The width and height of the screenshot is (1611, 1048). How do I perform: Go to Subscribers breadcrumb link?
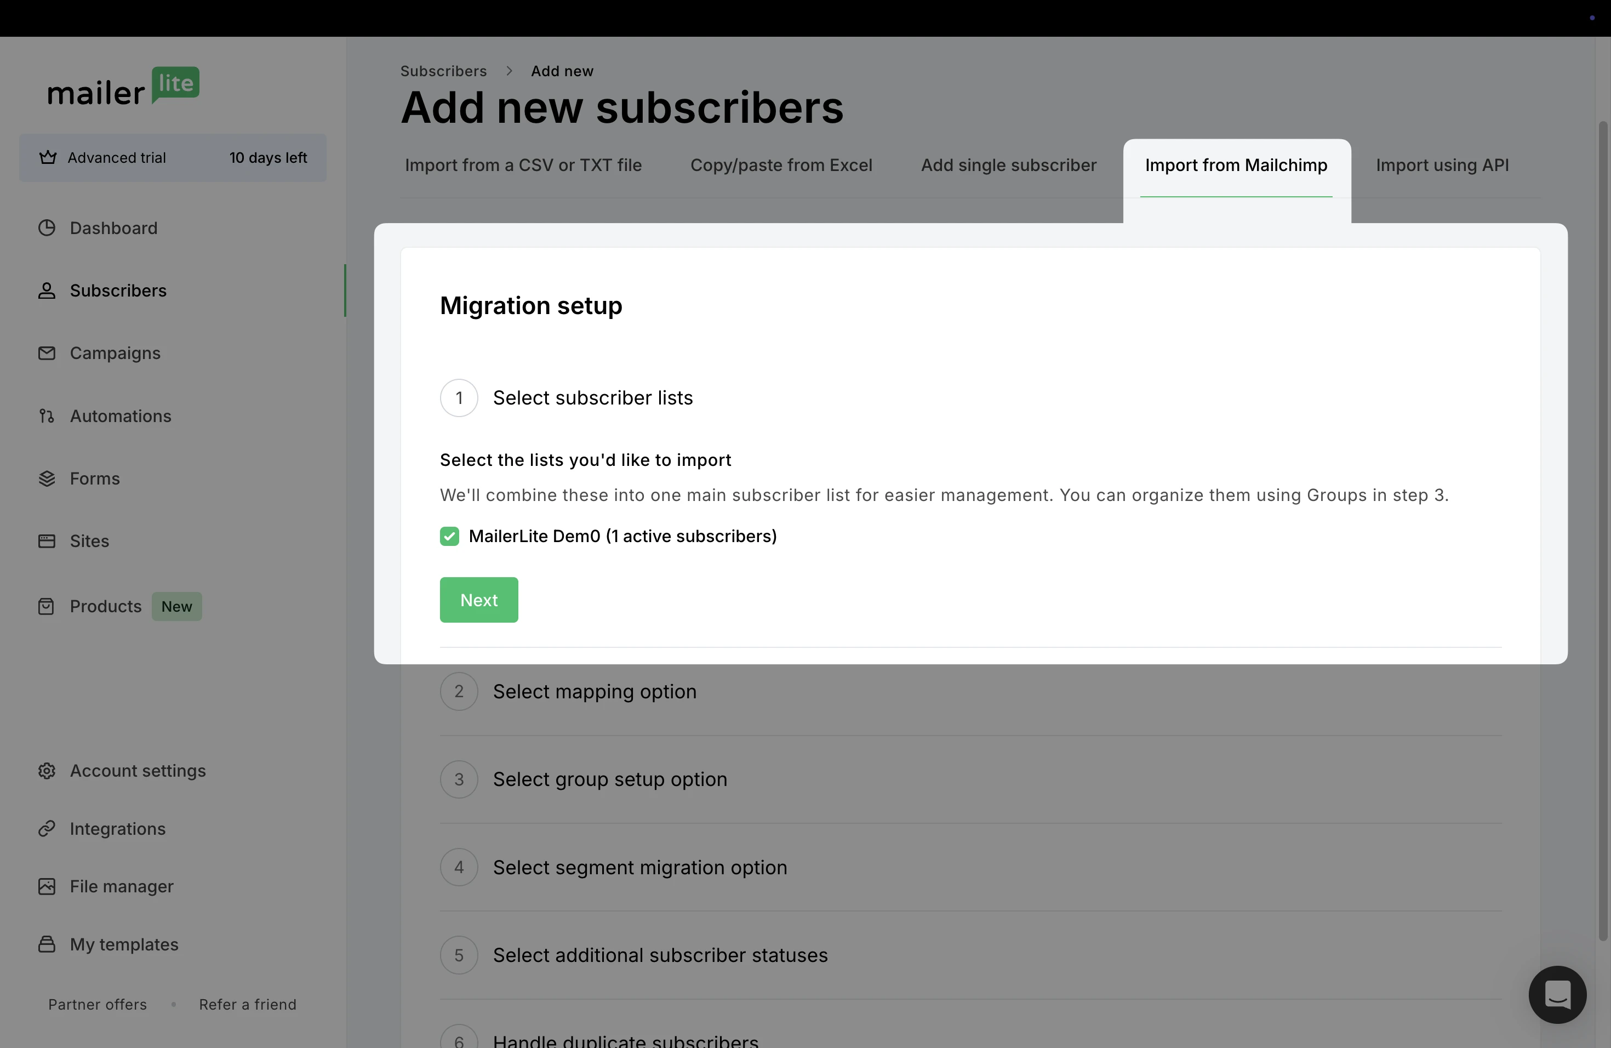(443, 71)
